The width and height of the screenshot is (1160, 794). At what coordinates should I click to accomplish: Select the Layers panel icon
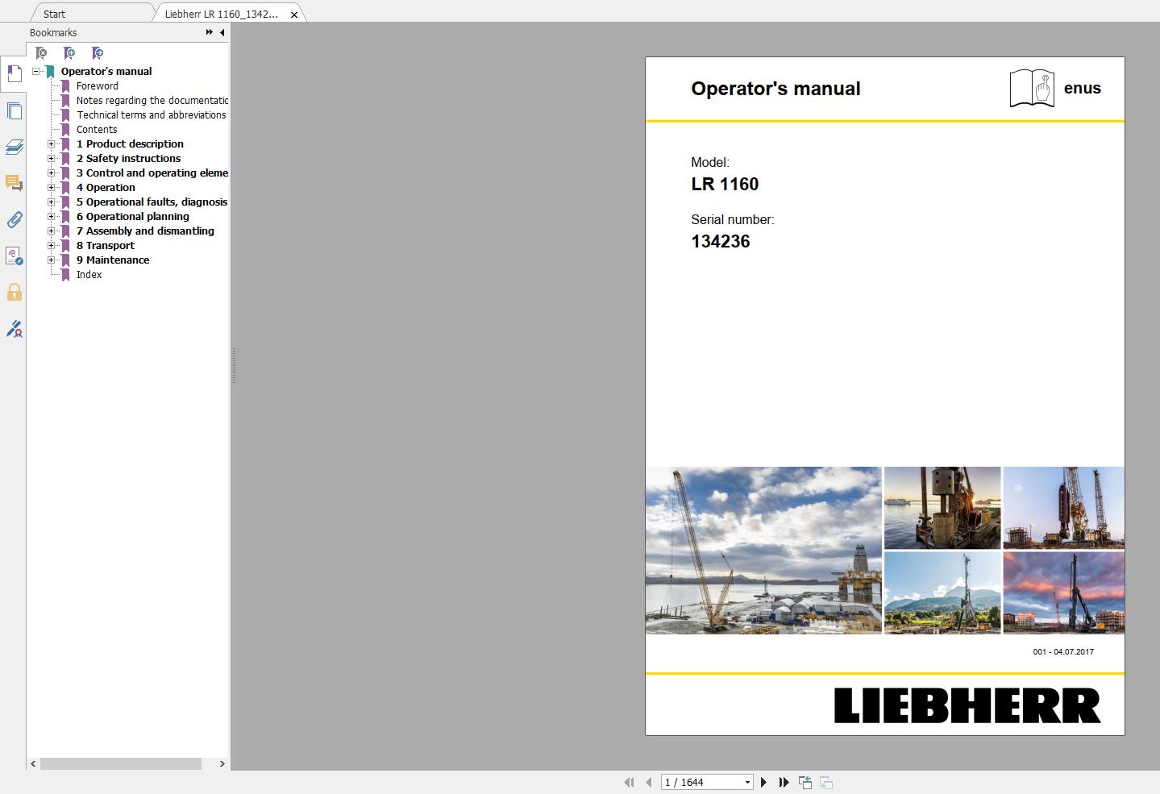pyautogui.click(x=14, y=147)
